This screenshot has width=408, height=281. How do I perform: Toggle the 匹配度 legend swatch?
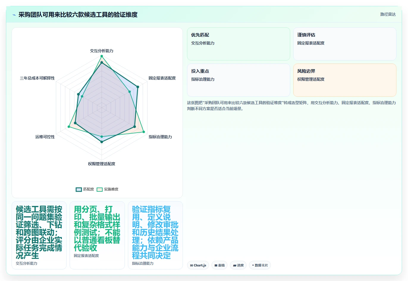coord(79,190)
